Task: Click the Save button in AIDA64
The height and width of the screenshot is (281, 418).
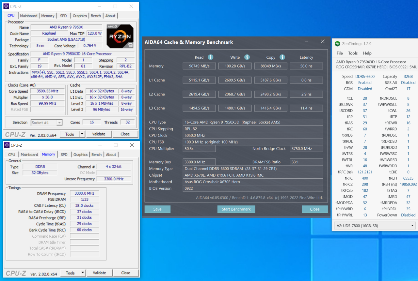Action: [157, 209]
